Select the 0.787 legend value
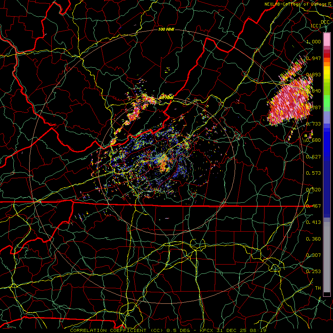Image resolution: width=333 pixels, height=333 pixels. point(313,107)
